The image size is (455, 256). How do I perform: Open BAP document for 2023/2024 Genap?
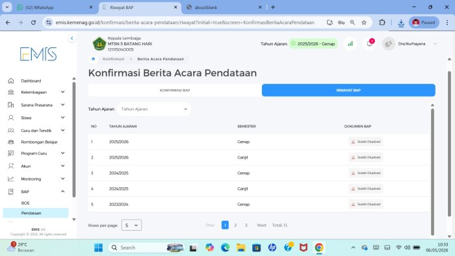click(365, 205)
